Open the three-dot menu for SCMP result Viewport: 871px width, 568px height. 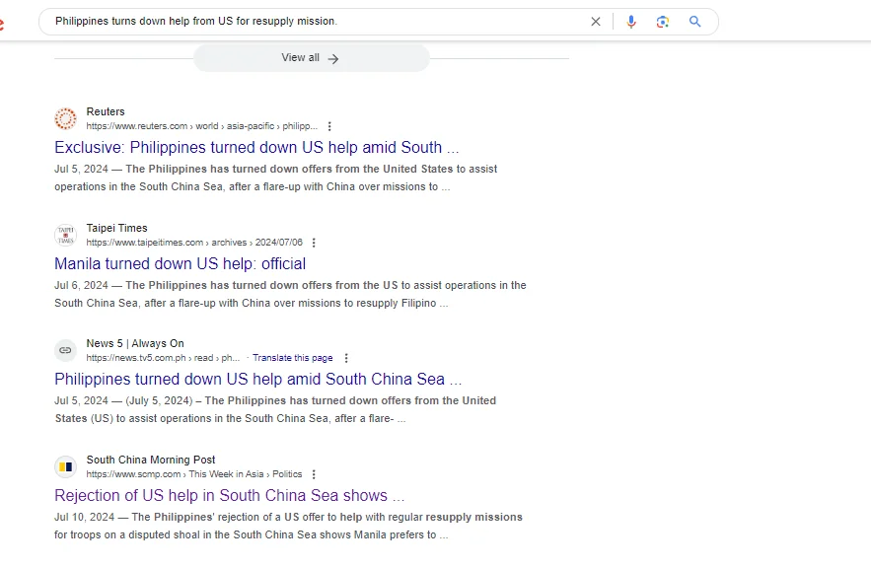[x=314, y=474]
